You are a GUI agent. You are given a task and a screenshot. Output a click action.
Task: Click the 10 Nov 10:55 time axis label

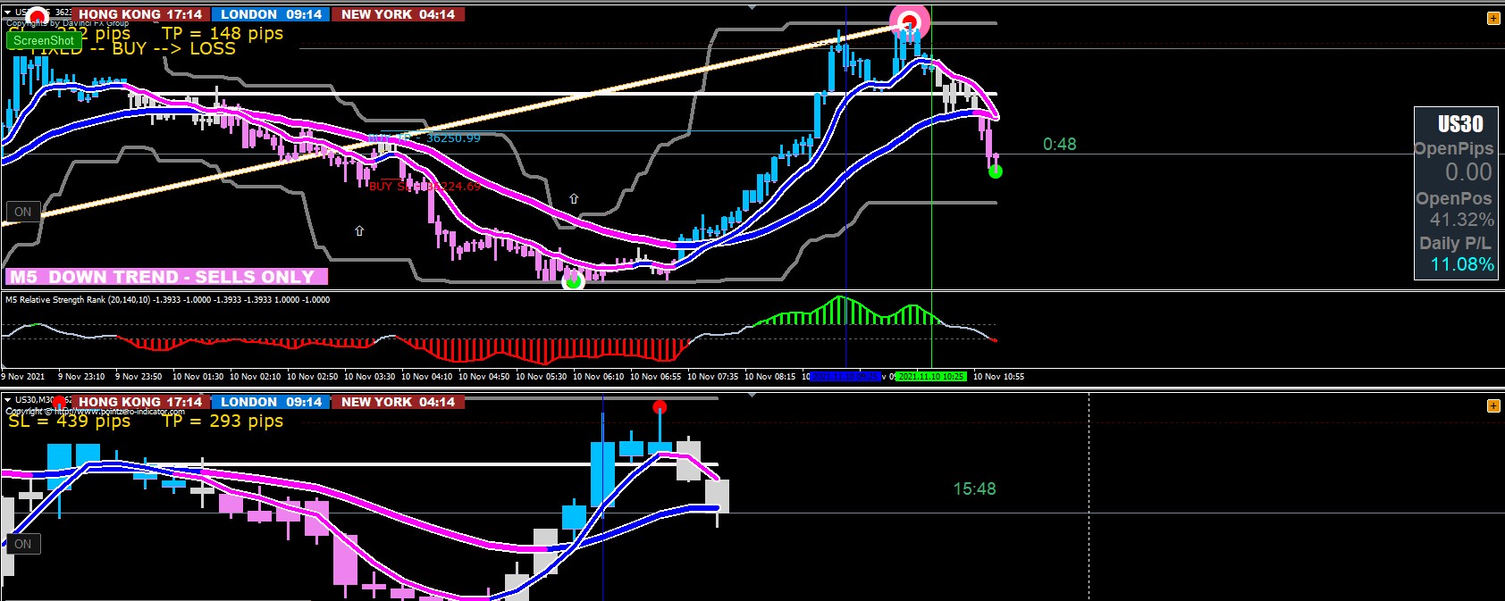click(x=998, y=377)
